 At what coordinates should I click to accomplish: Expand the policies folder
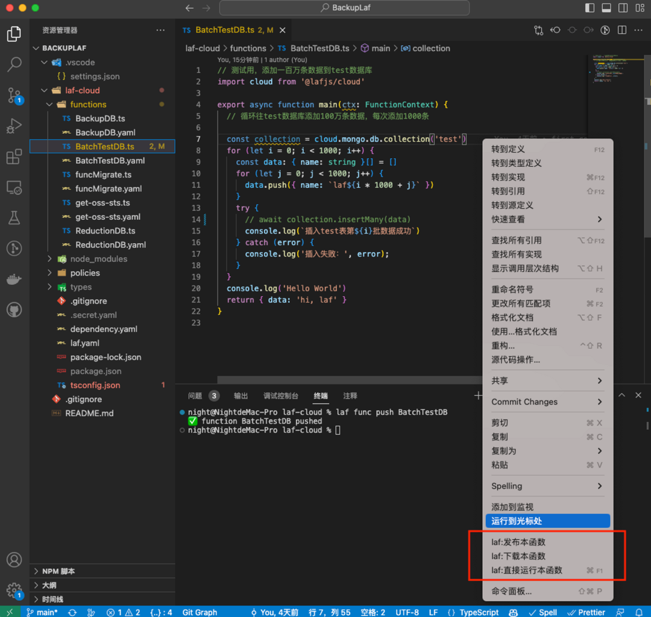(x=49, y=273)
